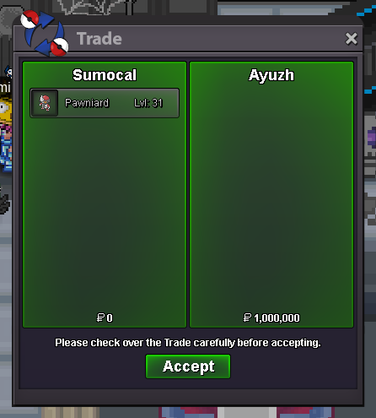Click the lower Poké Ball in the Trade icon
The height and width of the screenshot is (418, 376).
pyautogui.click(x=60, y=46)
